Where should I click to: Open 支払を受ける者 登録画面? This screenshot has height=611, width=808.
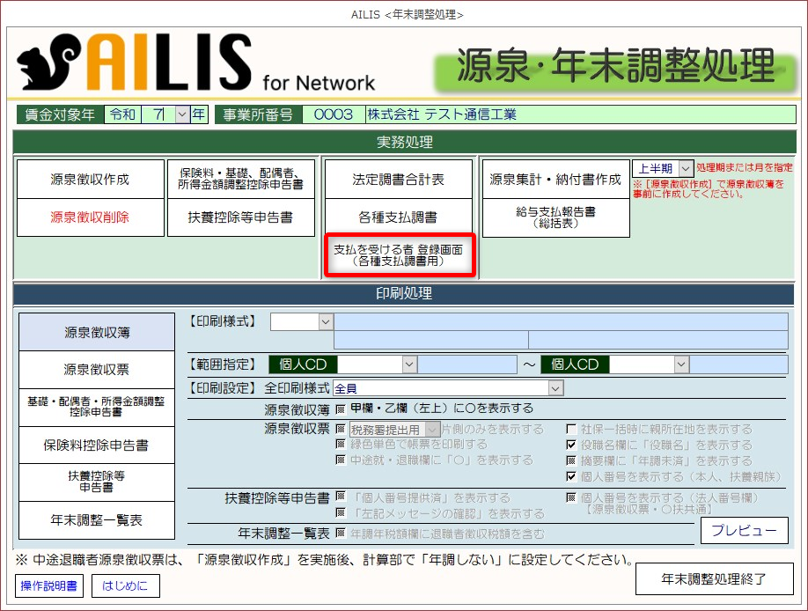(399, 256)
